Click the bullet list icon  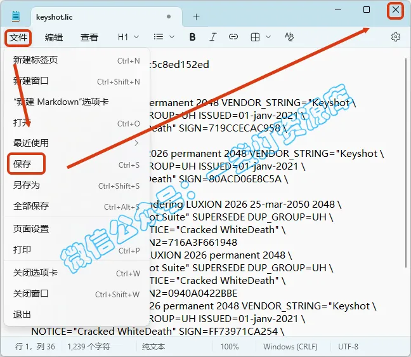point(159,37)
